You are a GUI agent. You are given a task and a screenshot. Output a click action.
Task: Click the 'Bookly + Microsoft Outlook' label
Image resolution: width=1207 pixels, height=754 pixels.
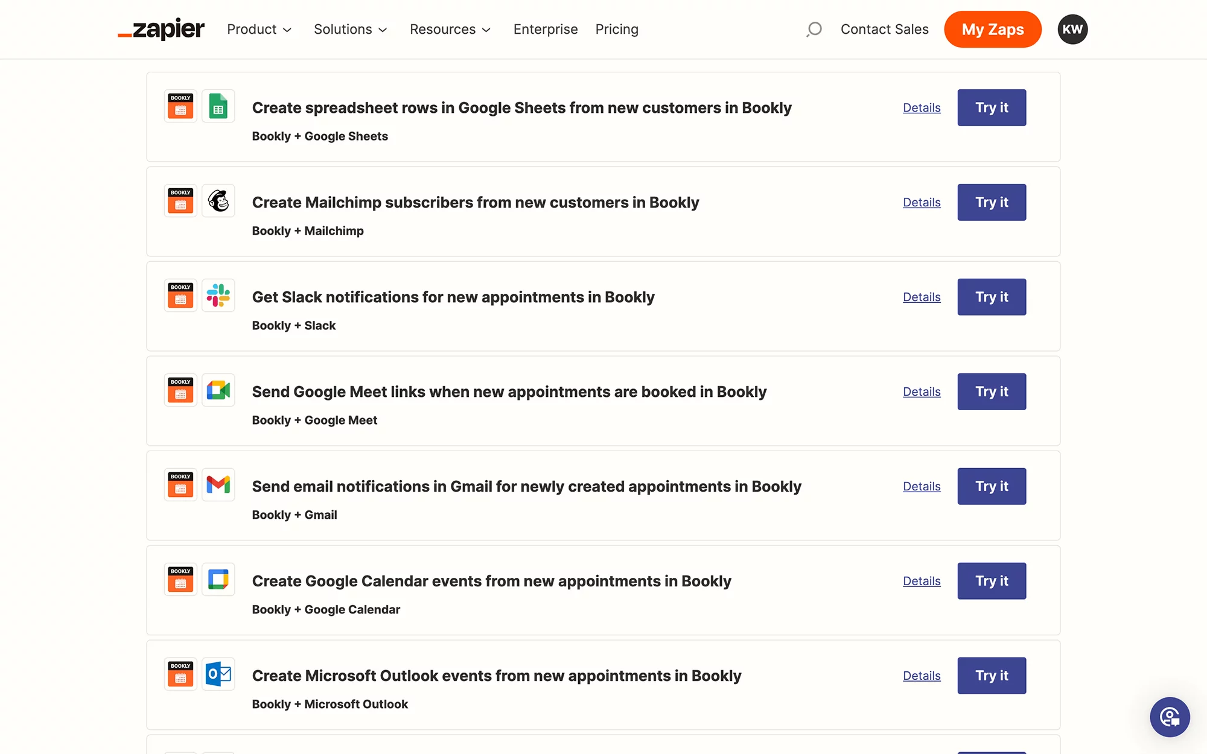[x=330, y=705]
